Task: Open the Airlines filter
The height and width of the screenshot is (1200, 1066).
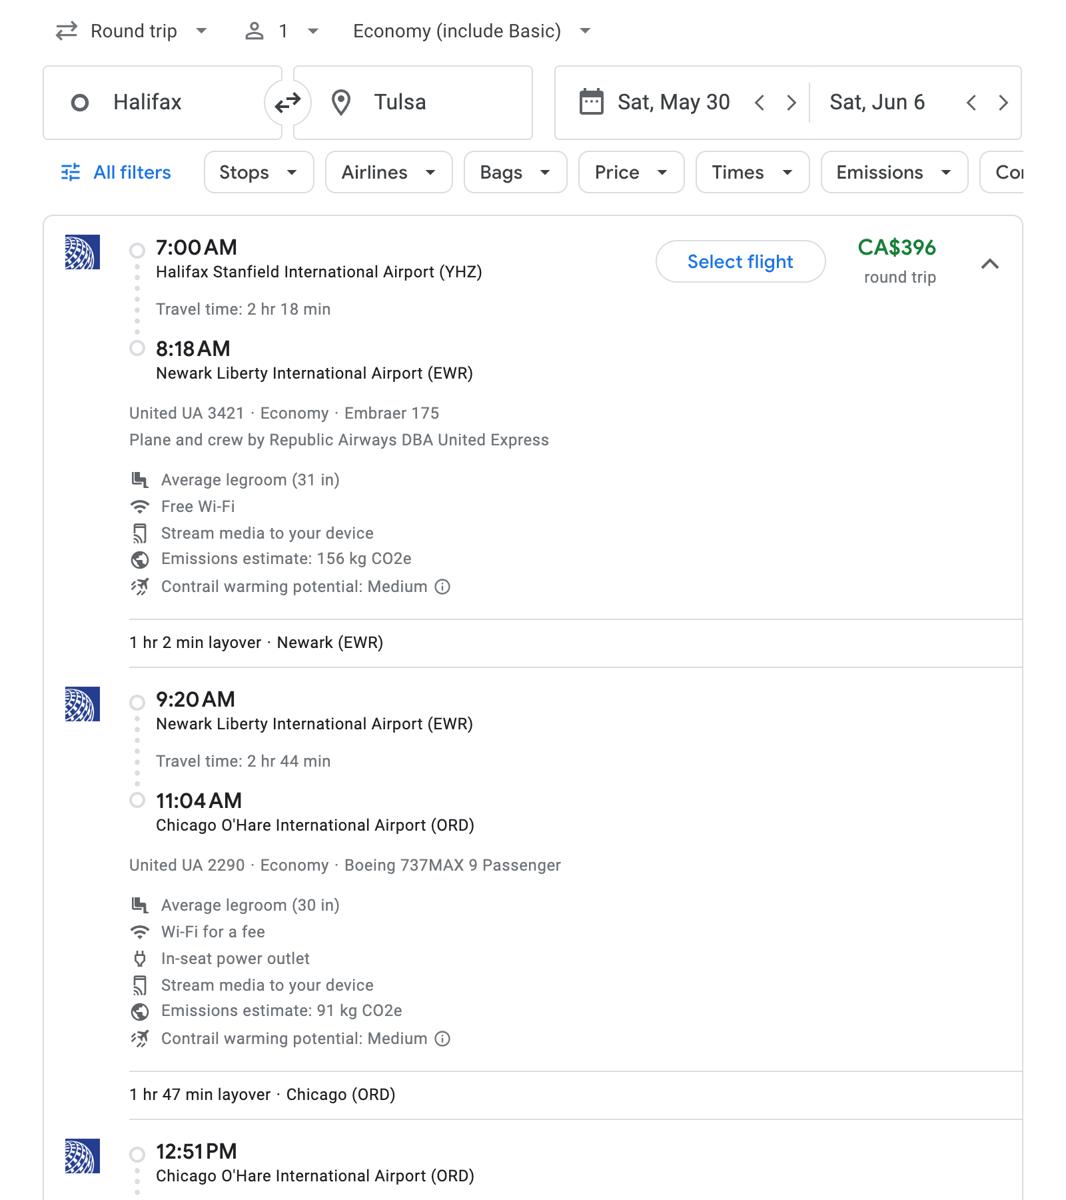Action: (388, 172)
